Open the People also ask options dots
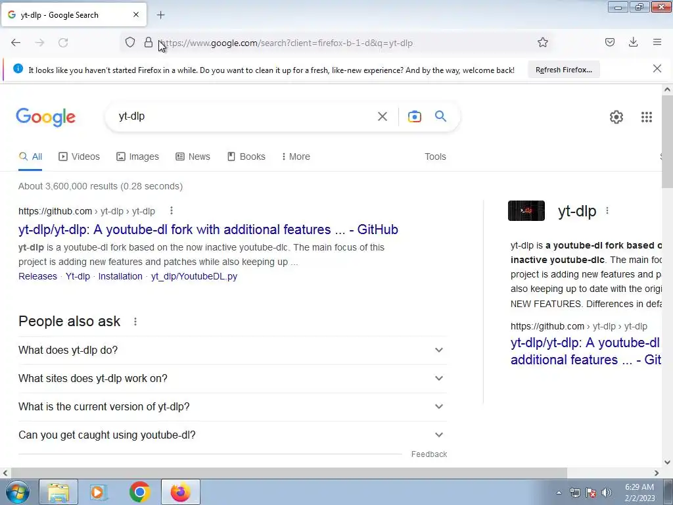The width and height of the screenshot is (673, 505). tap(135, 321)
